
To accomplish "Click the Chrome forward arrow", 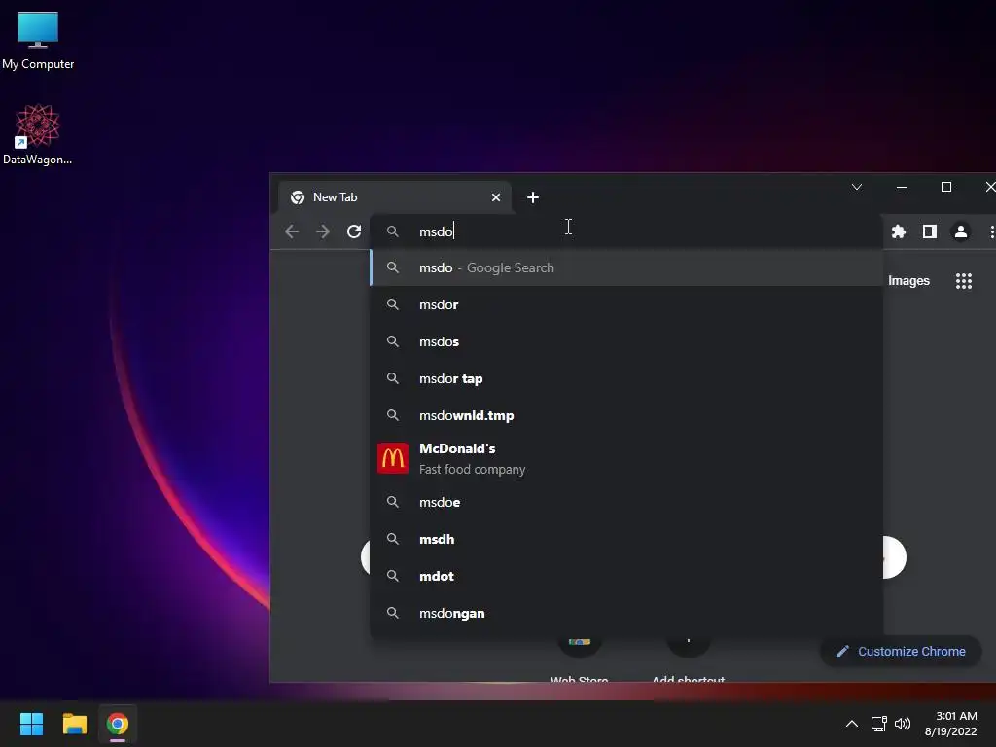I will point(323,231).
